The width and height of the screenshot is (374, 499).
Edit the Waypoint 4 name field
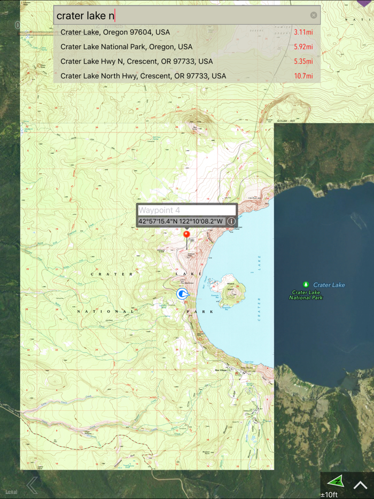187,210
